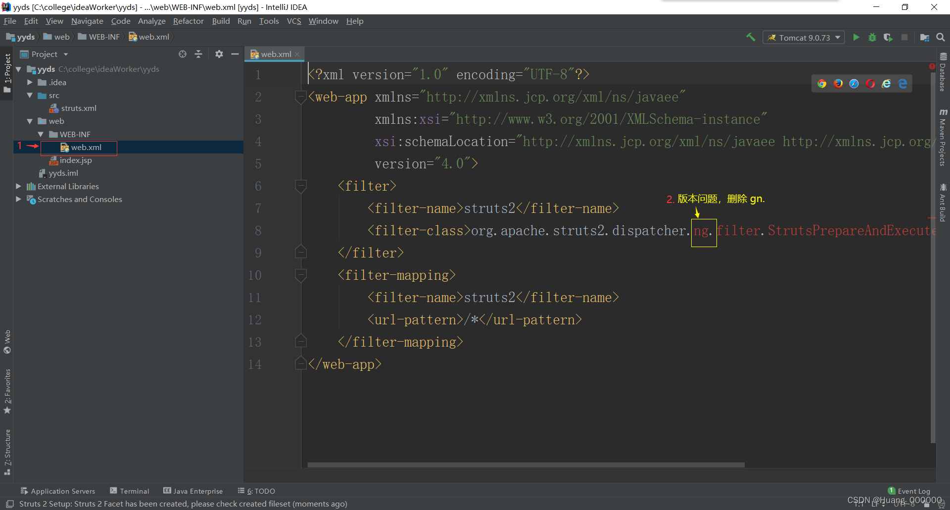Expand Scratches and Consoles node
950x510 pixels.
pos(18,199)
